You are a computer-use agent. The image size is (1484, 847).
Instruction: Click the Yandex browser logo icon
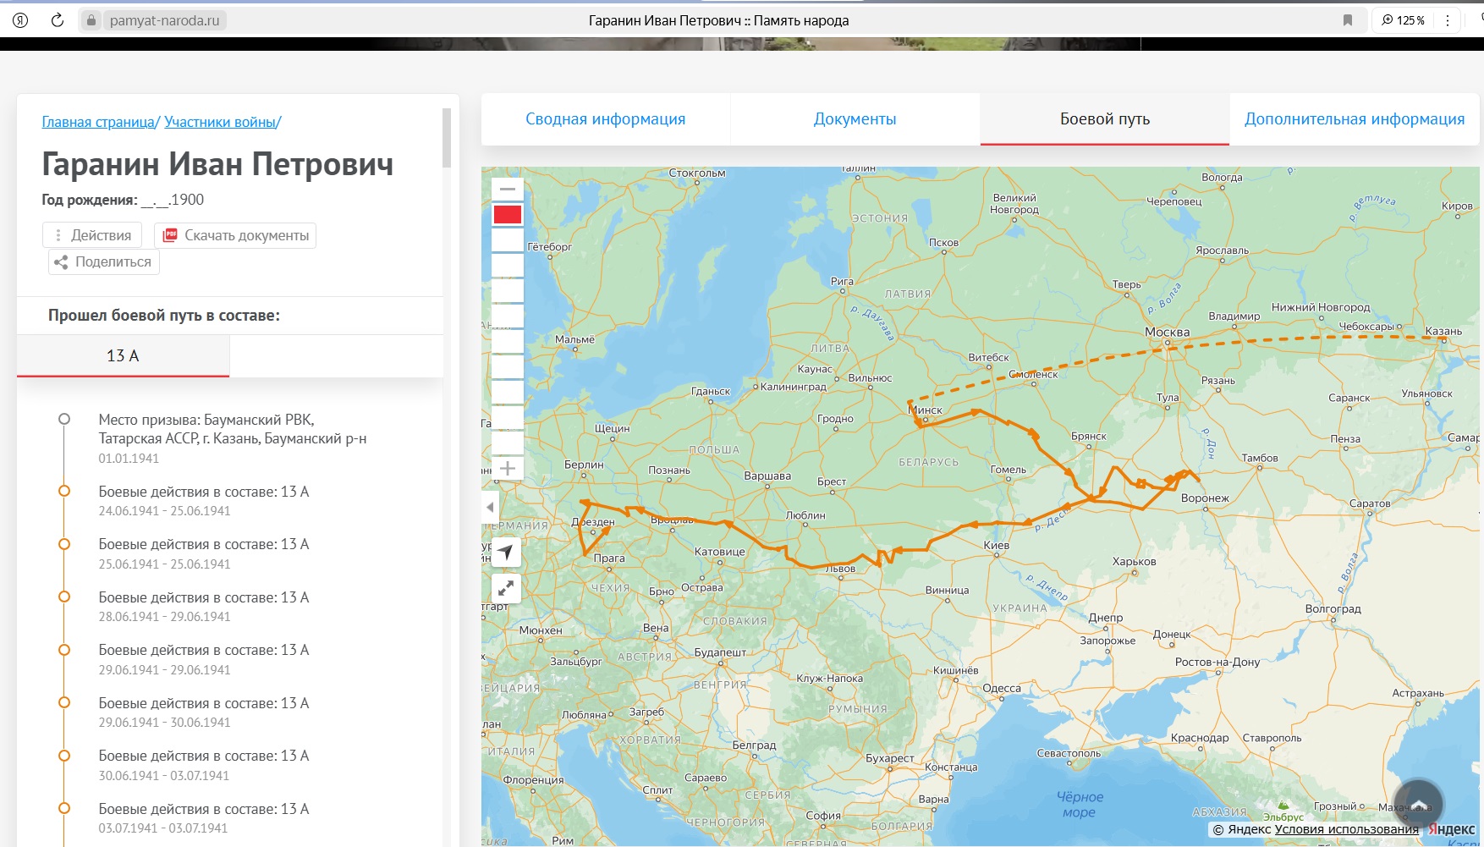pos(21,20)
